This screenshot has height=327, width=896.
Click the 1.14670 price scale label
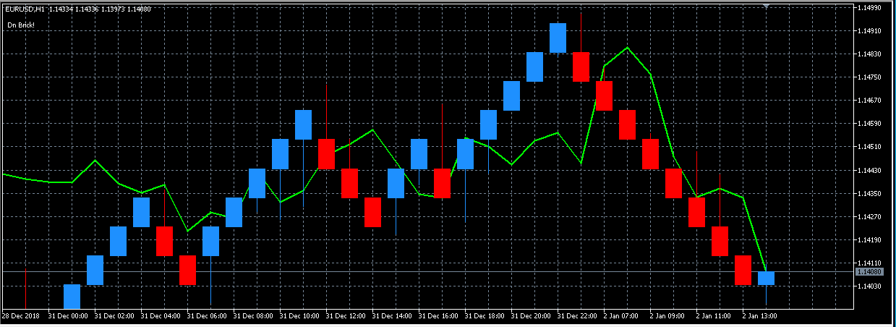(x=869, y=101)
